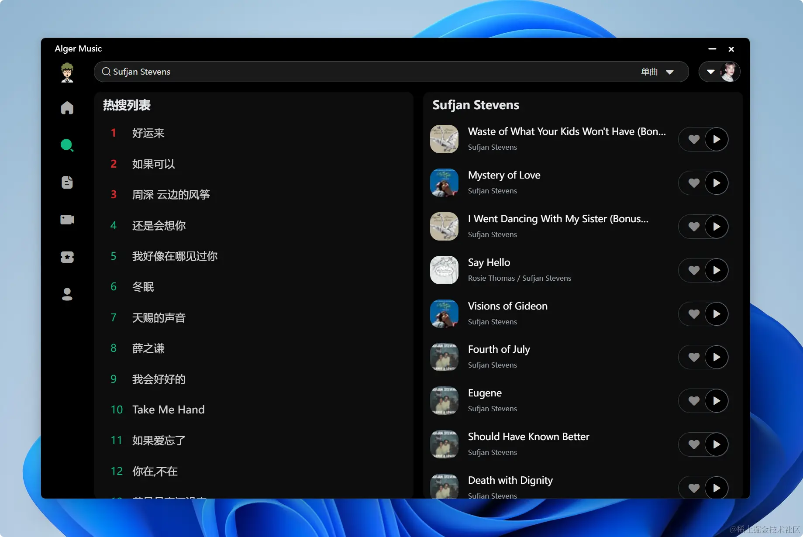Favorite the song Say Hello

point(694,270)
